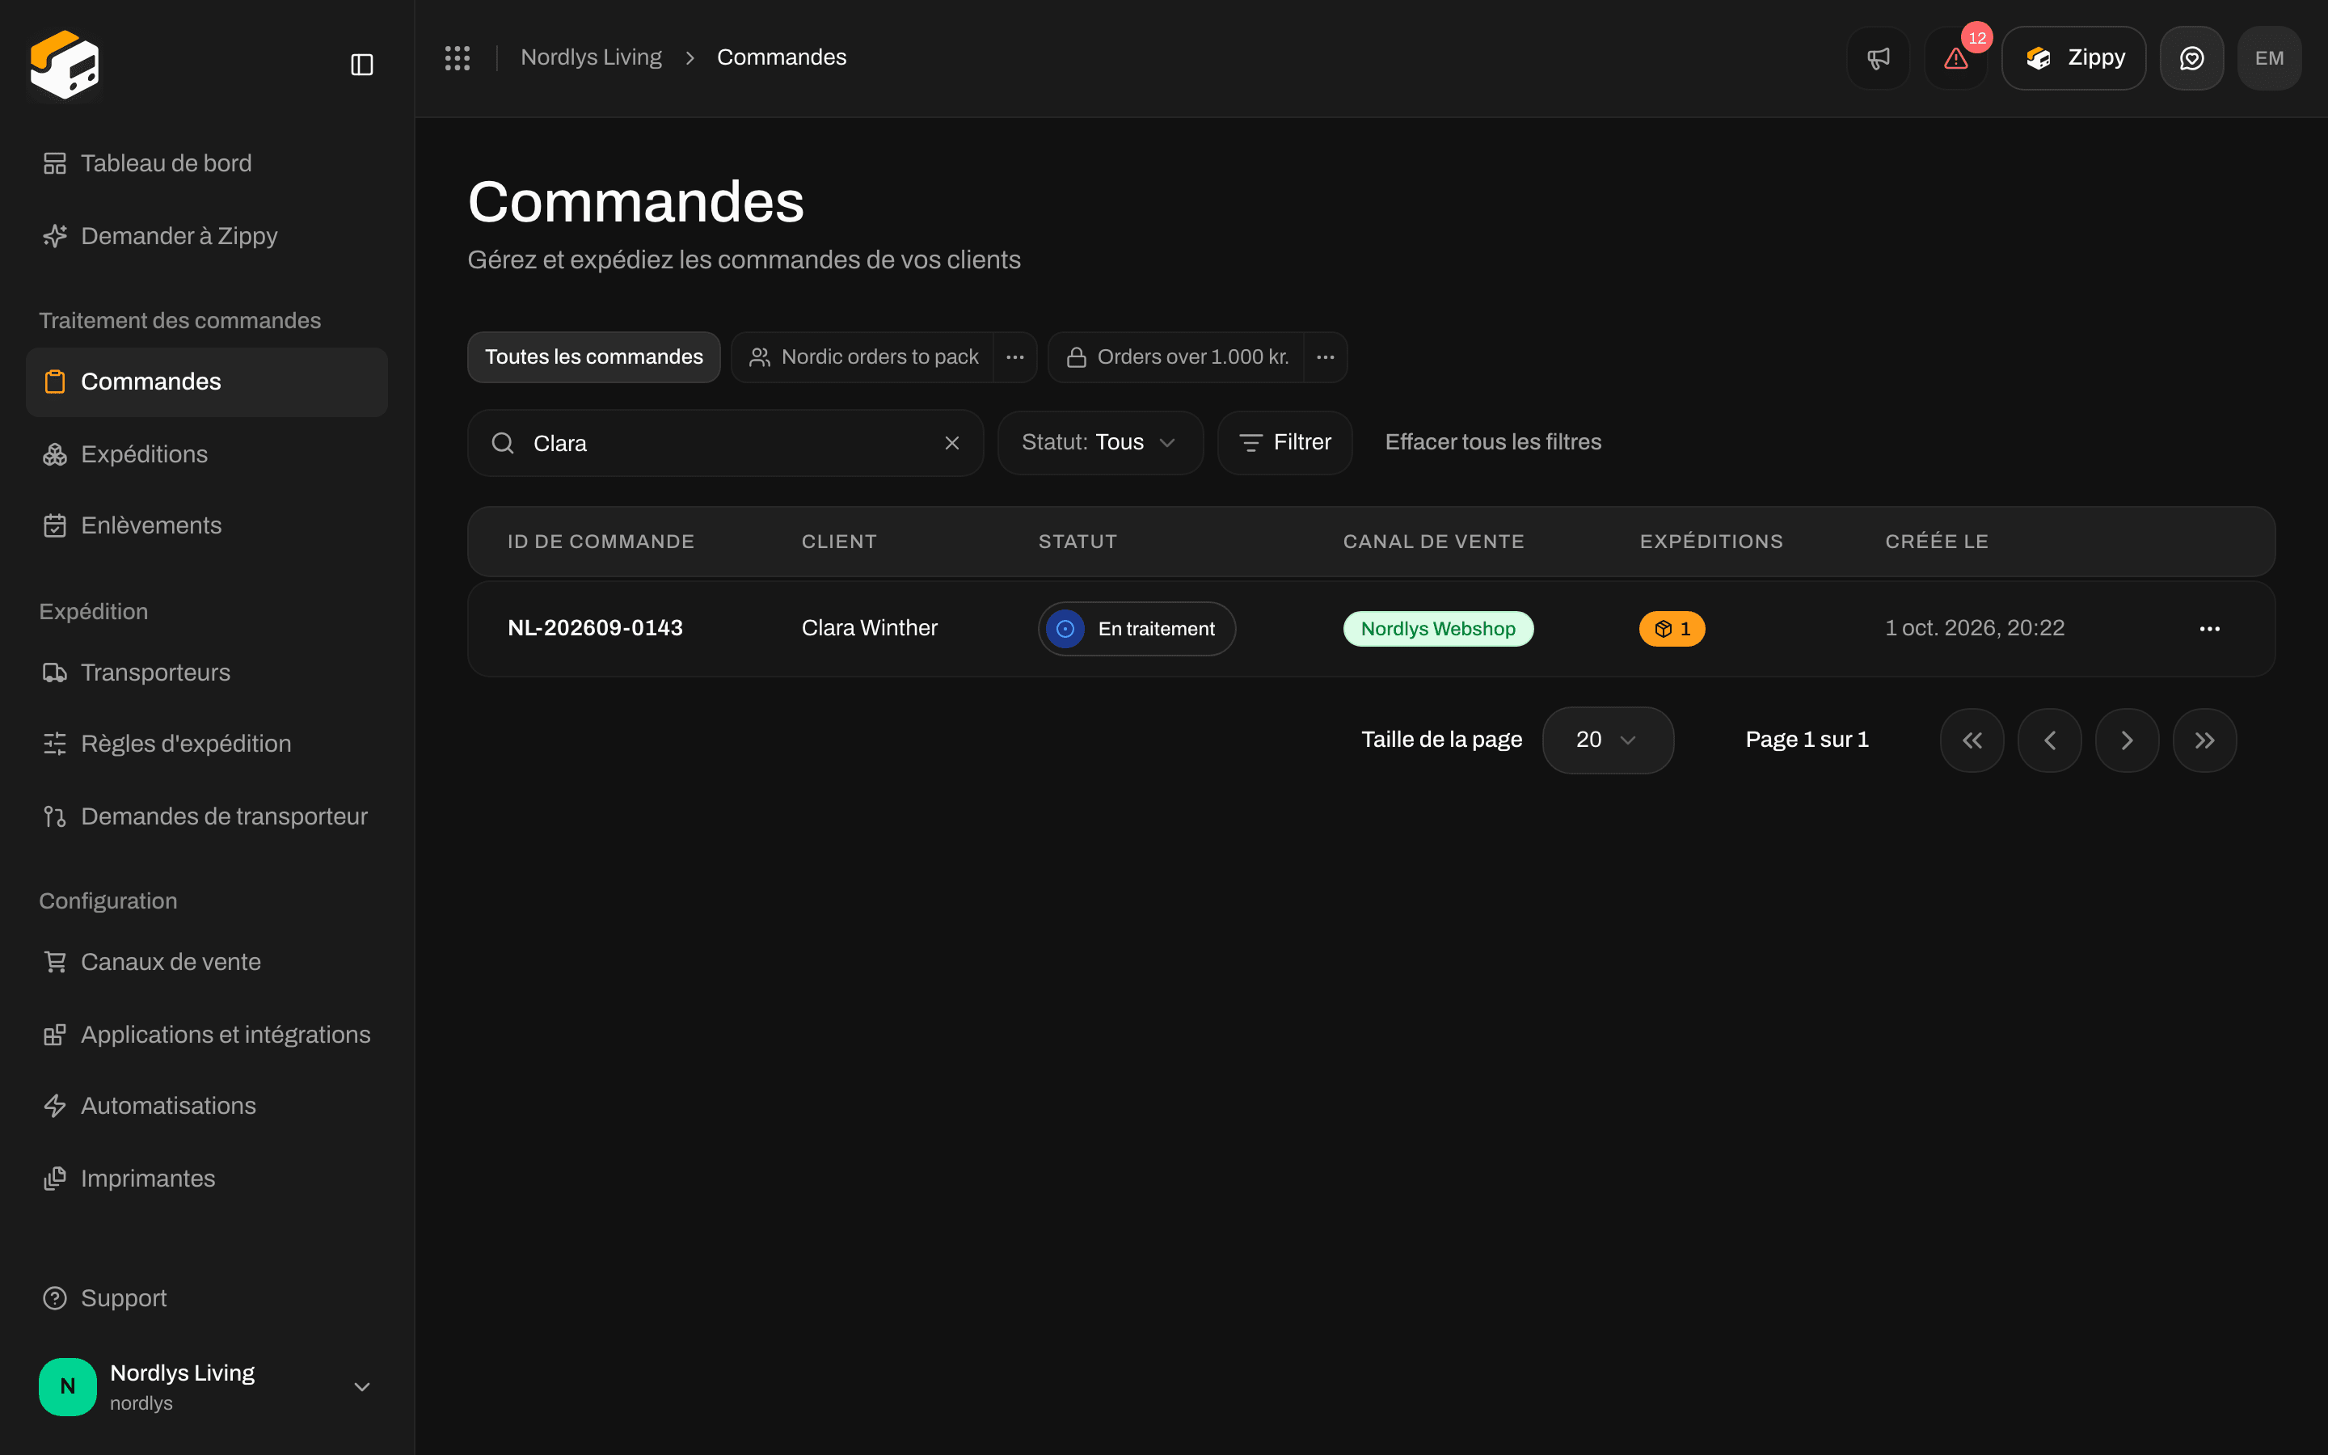
Task: Open Demandes de transporteur in sidebar
Action: click(207, 816)
